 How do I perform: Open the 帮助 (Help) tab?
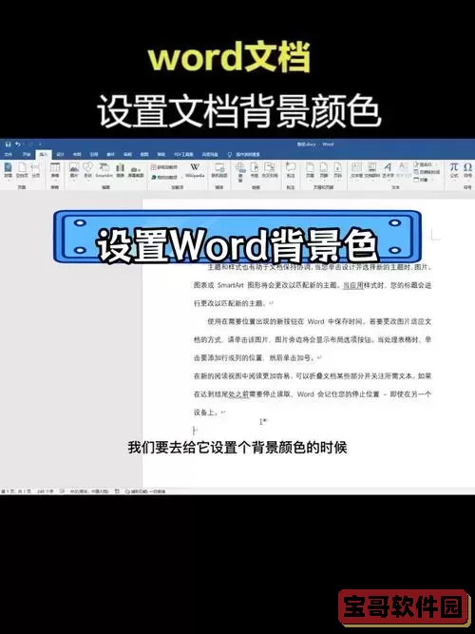161,154
